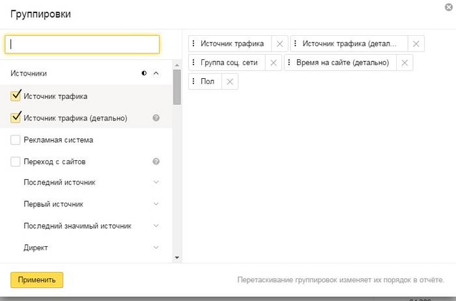Image resolution: width=456 pixels, height=301 pixels.
Task: Remove the Пол grouping chip
Action: point(229,81)
